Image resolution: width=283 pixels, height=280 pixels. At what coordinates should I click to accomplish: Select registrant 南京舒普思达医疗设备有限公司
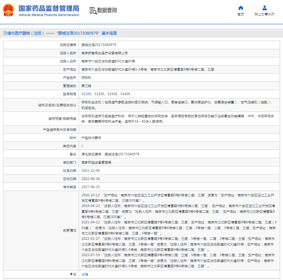[x=105, y=53]
